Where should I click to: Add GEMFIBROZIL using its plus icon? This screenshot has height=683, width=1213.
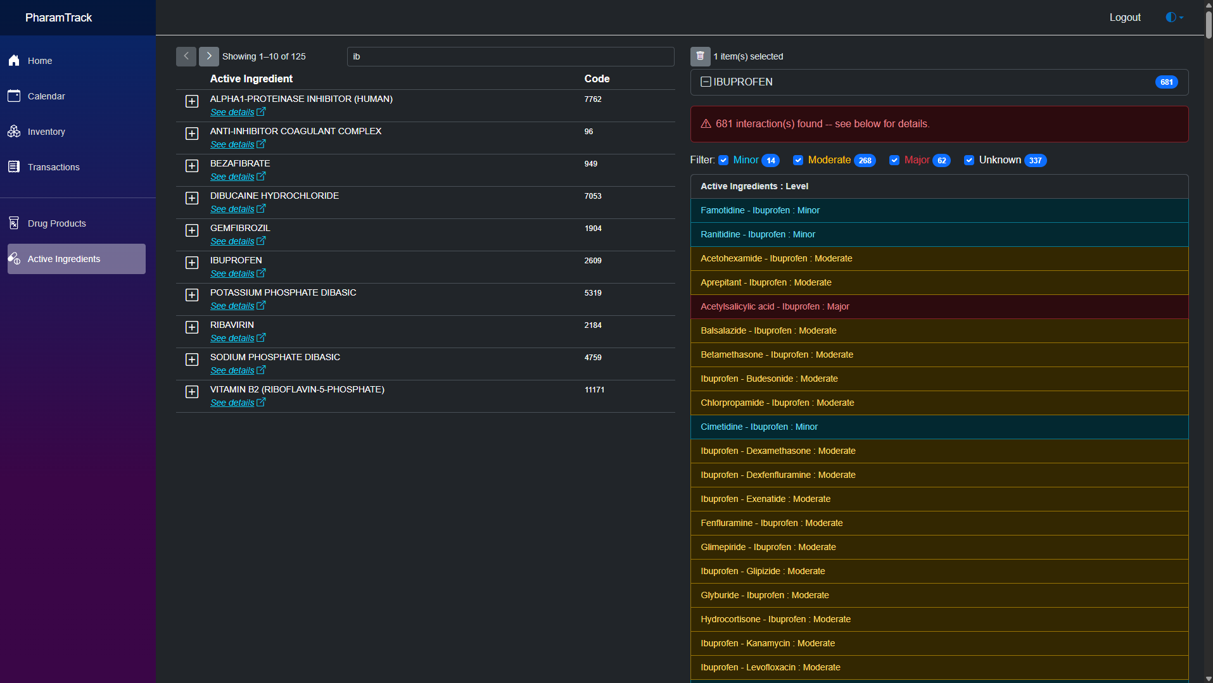click(x=192, y=230)
